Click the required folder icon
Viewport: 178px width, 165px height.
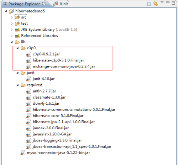pos(23,85)
